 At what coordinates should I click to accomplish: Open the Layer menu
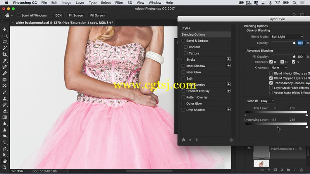click(80, 3)
